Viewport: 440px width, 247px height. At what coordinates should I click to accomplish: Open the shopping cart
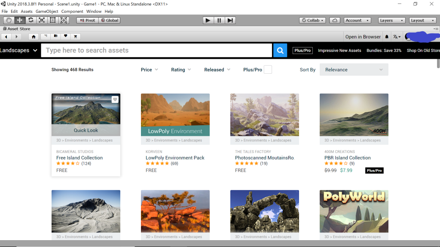pos(76,36)
